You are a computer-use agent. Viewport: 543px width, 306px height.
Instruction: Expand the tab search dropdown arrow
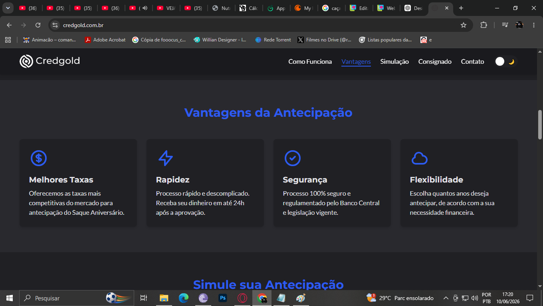click(8, 8)
